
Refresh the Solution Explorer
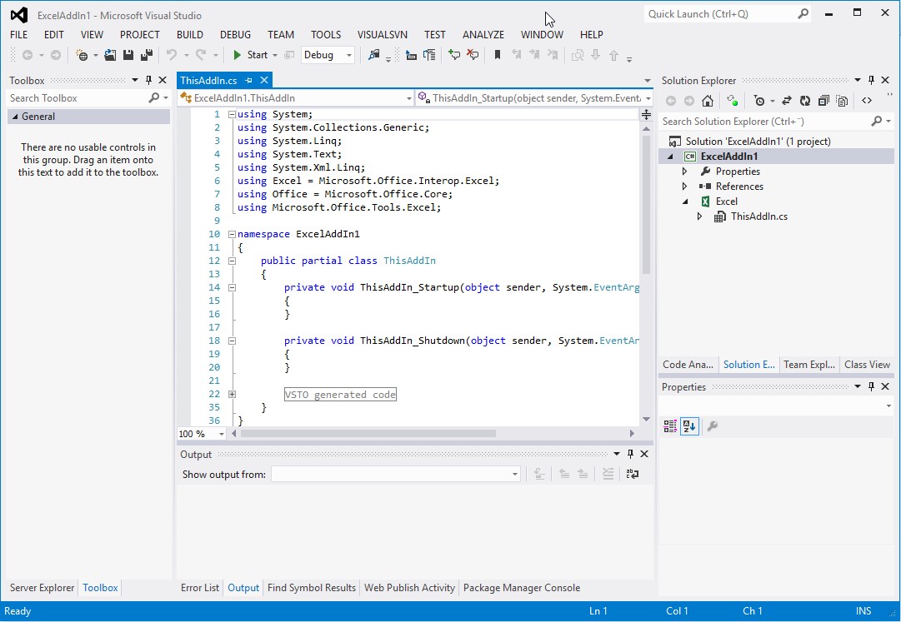(x=805, y=101)
